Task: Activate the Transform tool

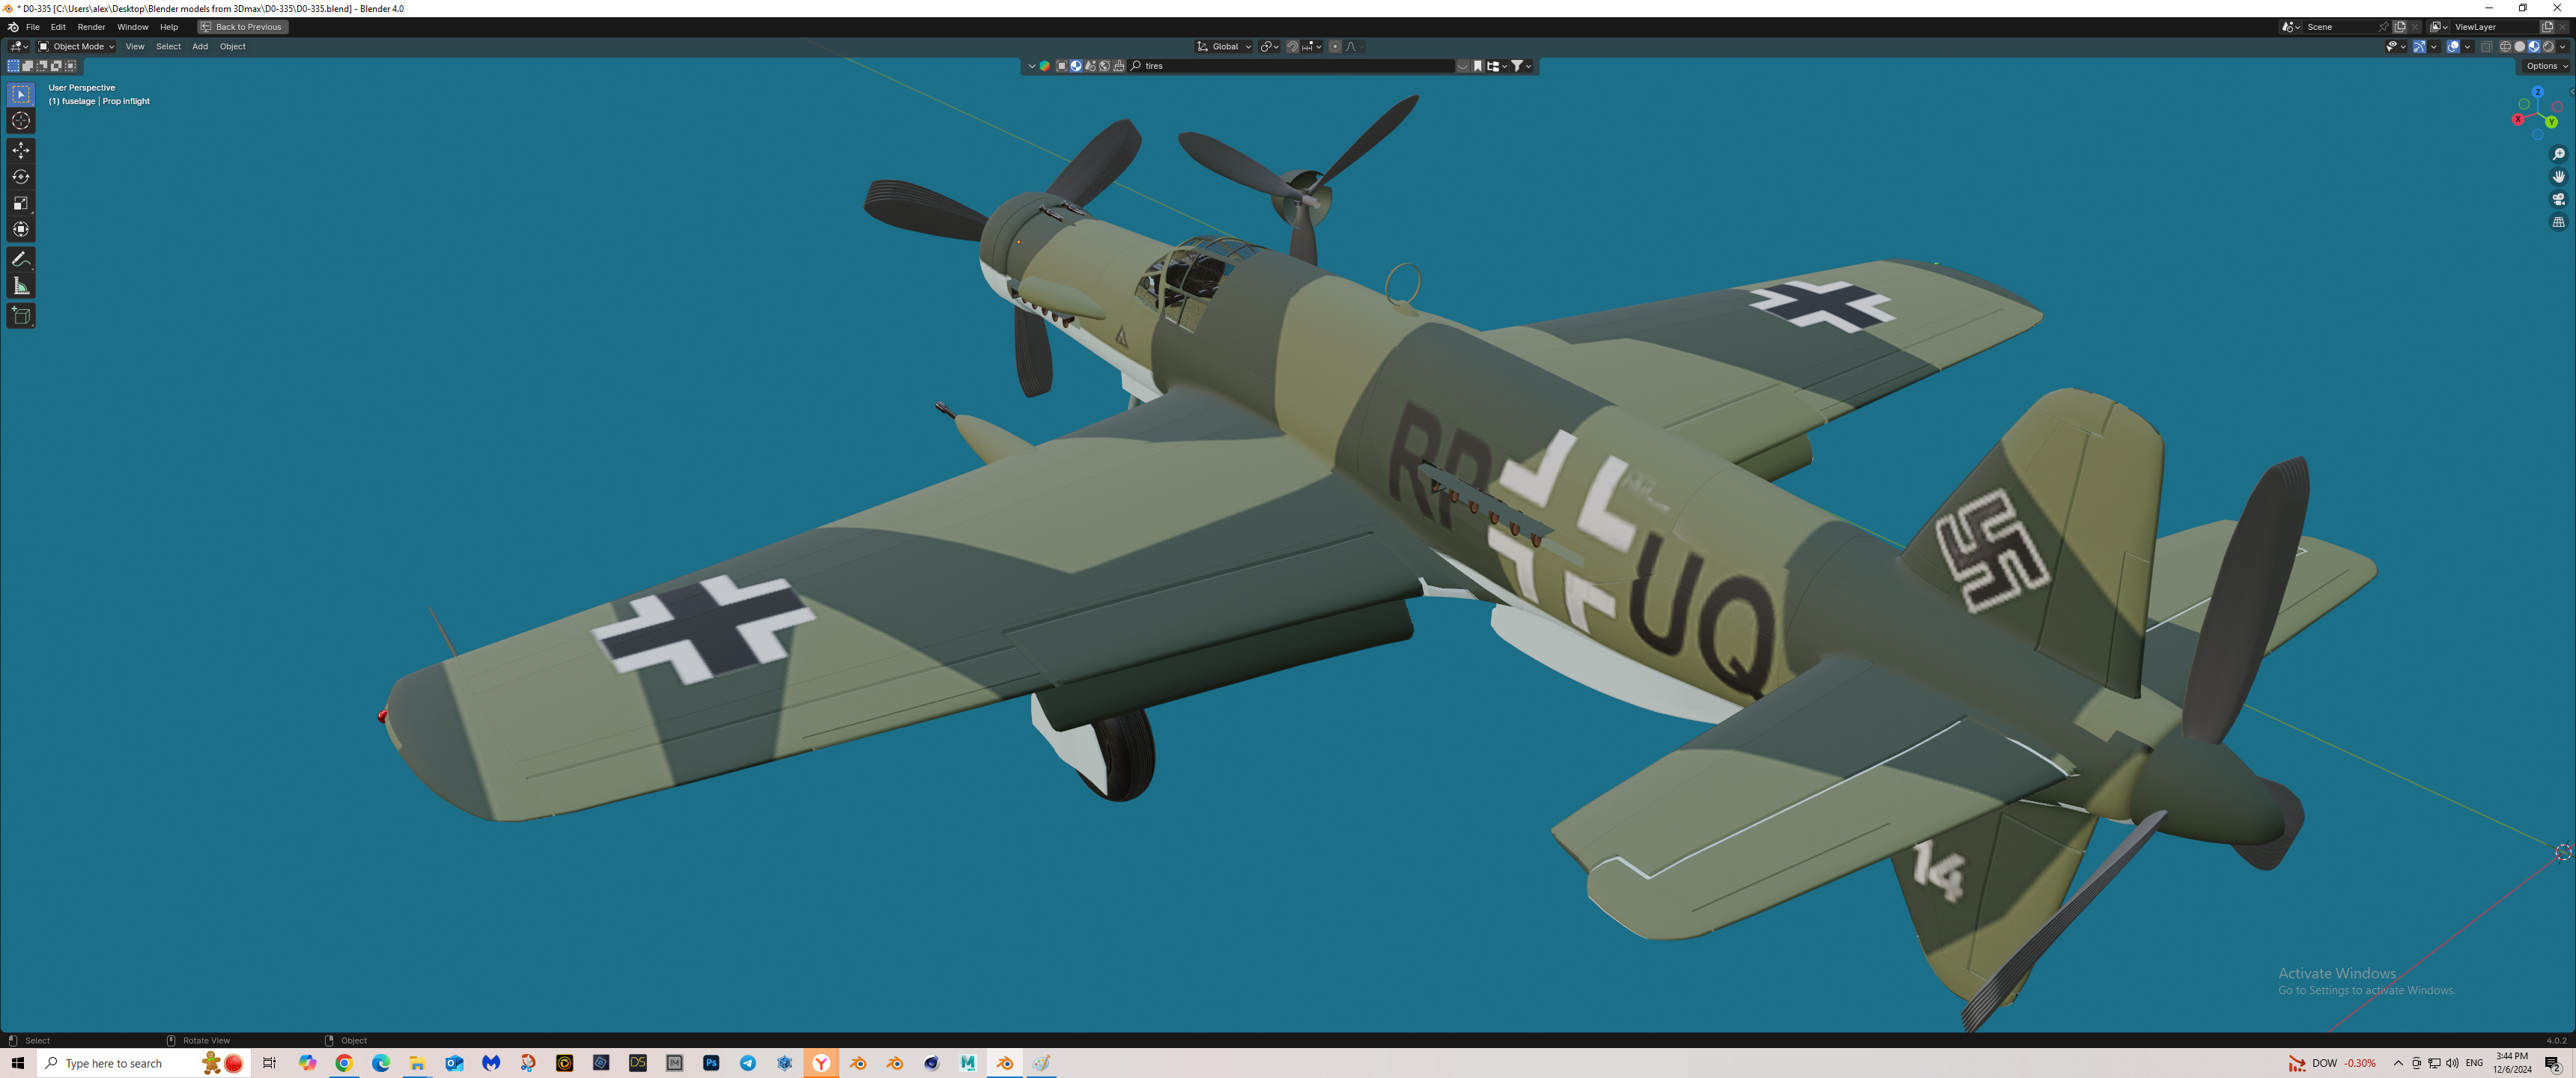Action: [21, 229]
